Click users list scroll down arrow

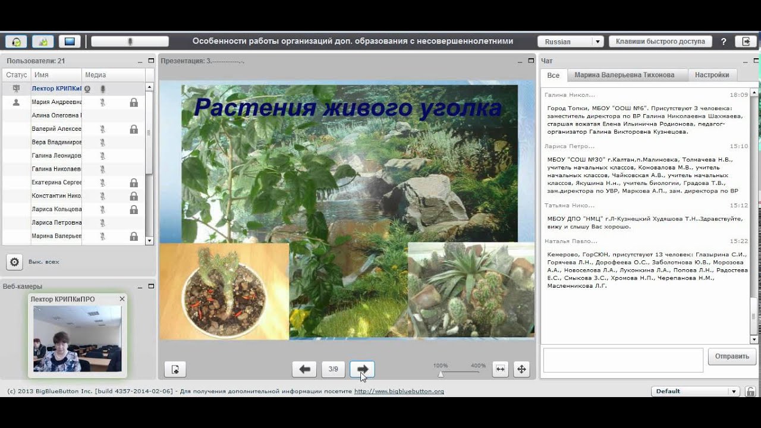[x=149, y=240]
